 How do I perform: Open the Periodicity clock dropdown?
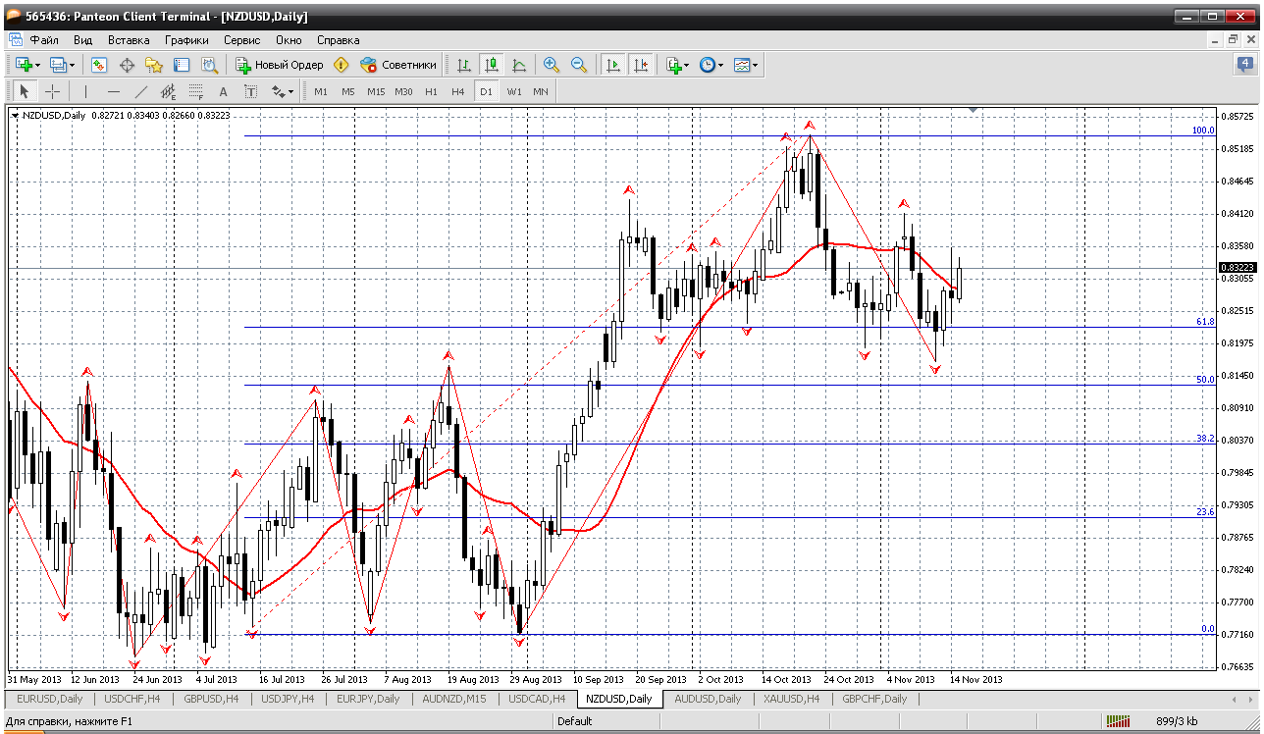tap(711, 65)
